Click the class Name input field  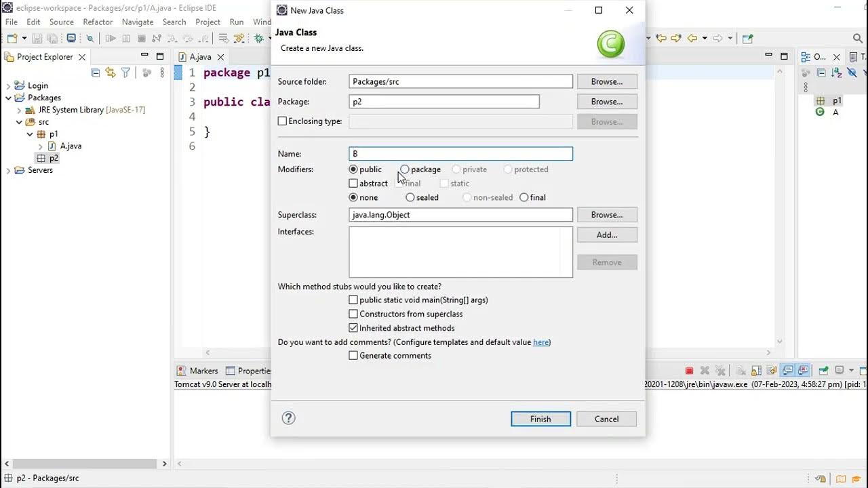click(x=461, y=154)
